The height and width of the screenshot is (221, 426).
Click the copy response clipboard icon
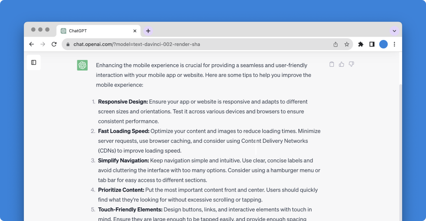[x=332, y=64]
